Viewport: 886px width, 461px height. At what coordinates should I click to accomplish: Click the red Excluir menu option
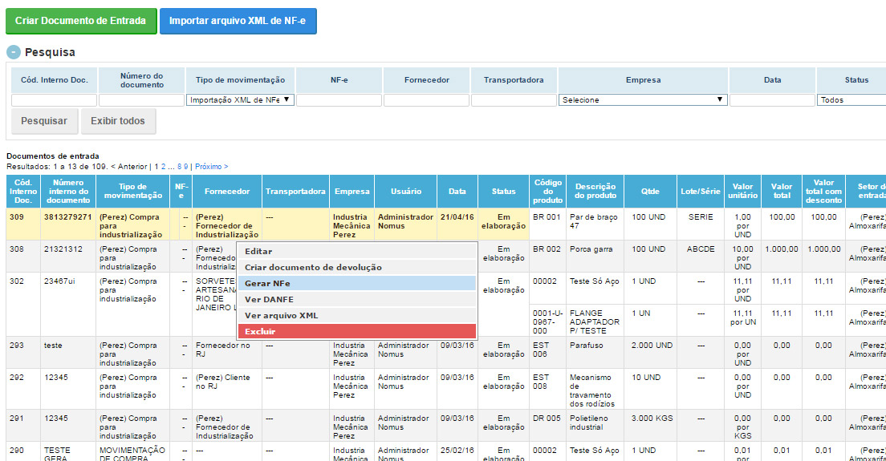click(356, 331)
